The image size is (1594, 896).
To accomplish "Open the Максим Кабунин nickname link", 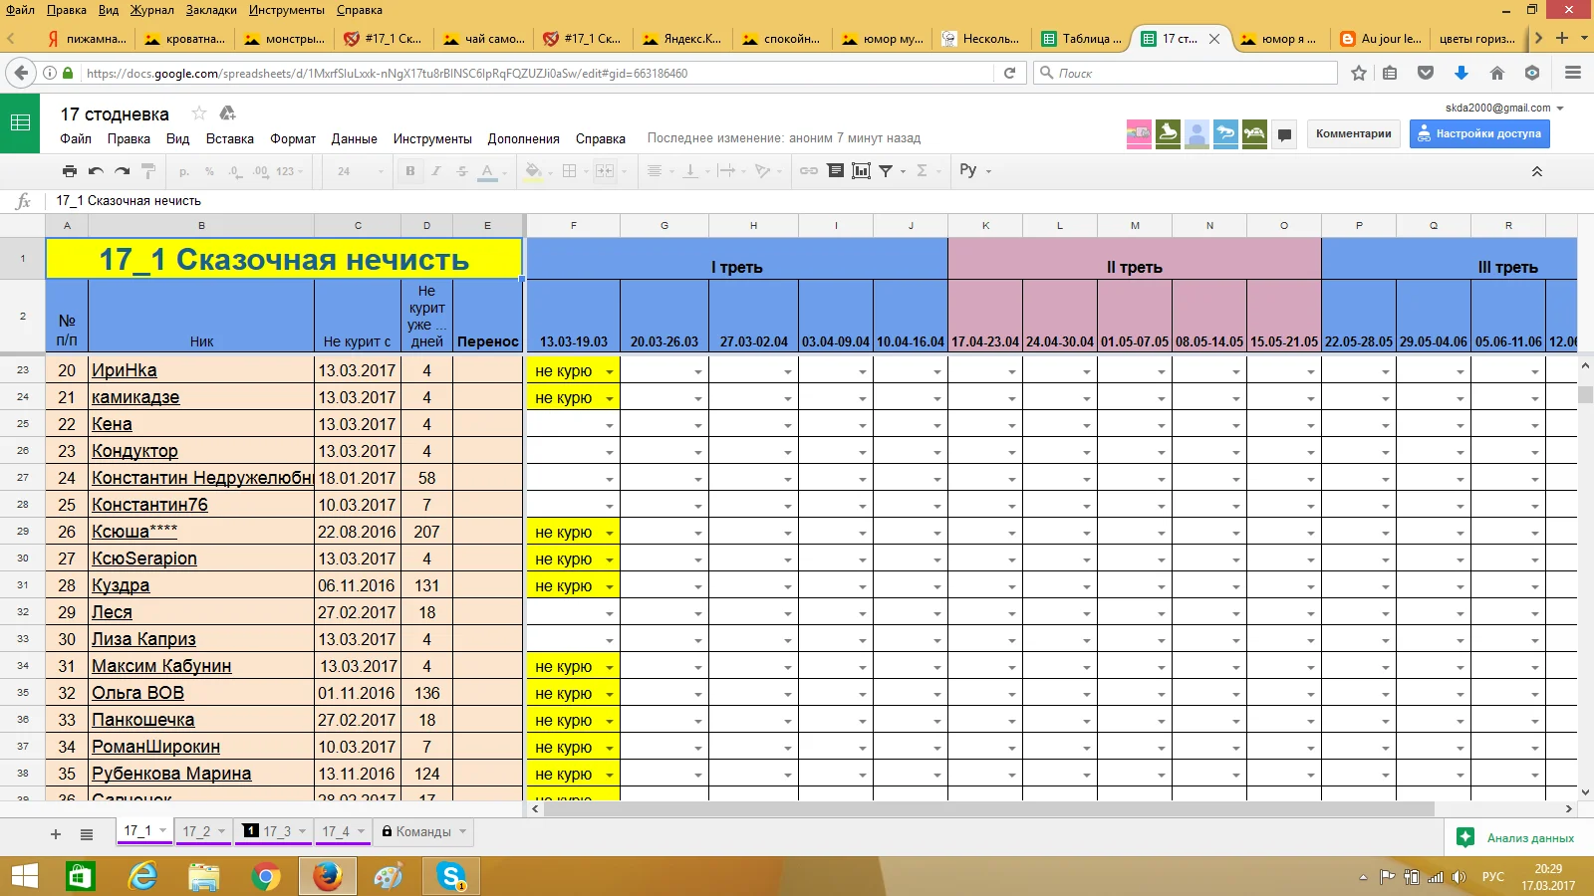I will point(161,666).
